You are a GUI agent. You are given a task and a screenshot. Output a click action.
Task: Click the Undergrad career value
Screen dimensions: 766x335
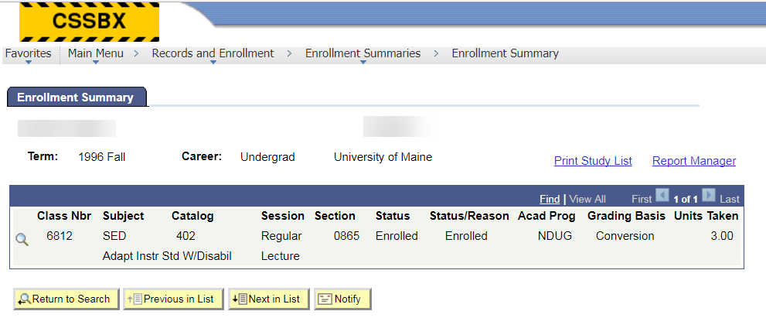267,158
